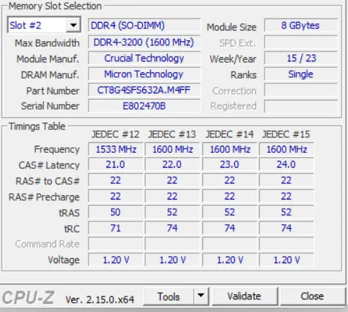Click the Serial Number label
Image resolution: width=348 pixels, height=312 pixels.
click(x=50, y=106)
